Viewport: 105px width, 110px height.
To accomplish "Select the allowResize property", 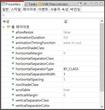I will (24, 32).
